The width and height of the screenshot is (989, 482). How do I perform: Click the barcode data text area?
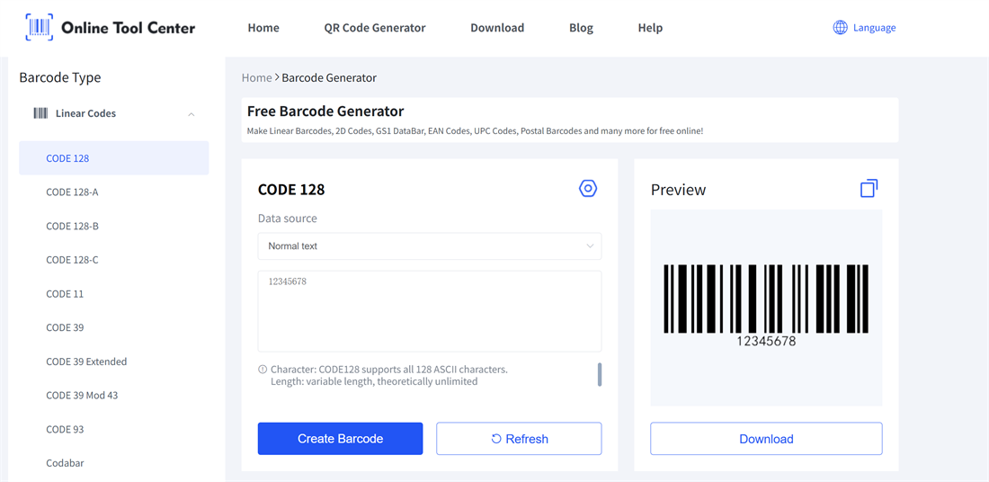tap(430, 311)
